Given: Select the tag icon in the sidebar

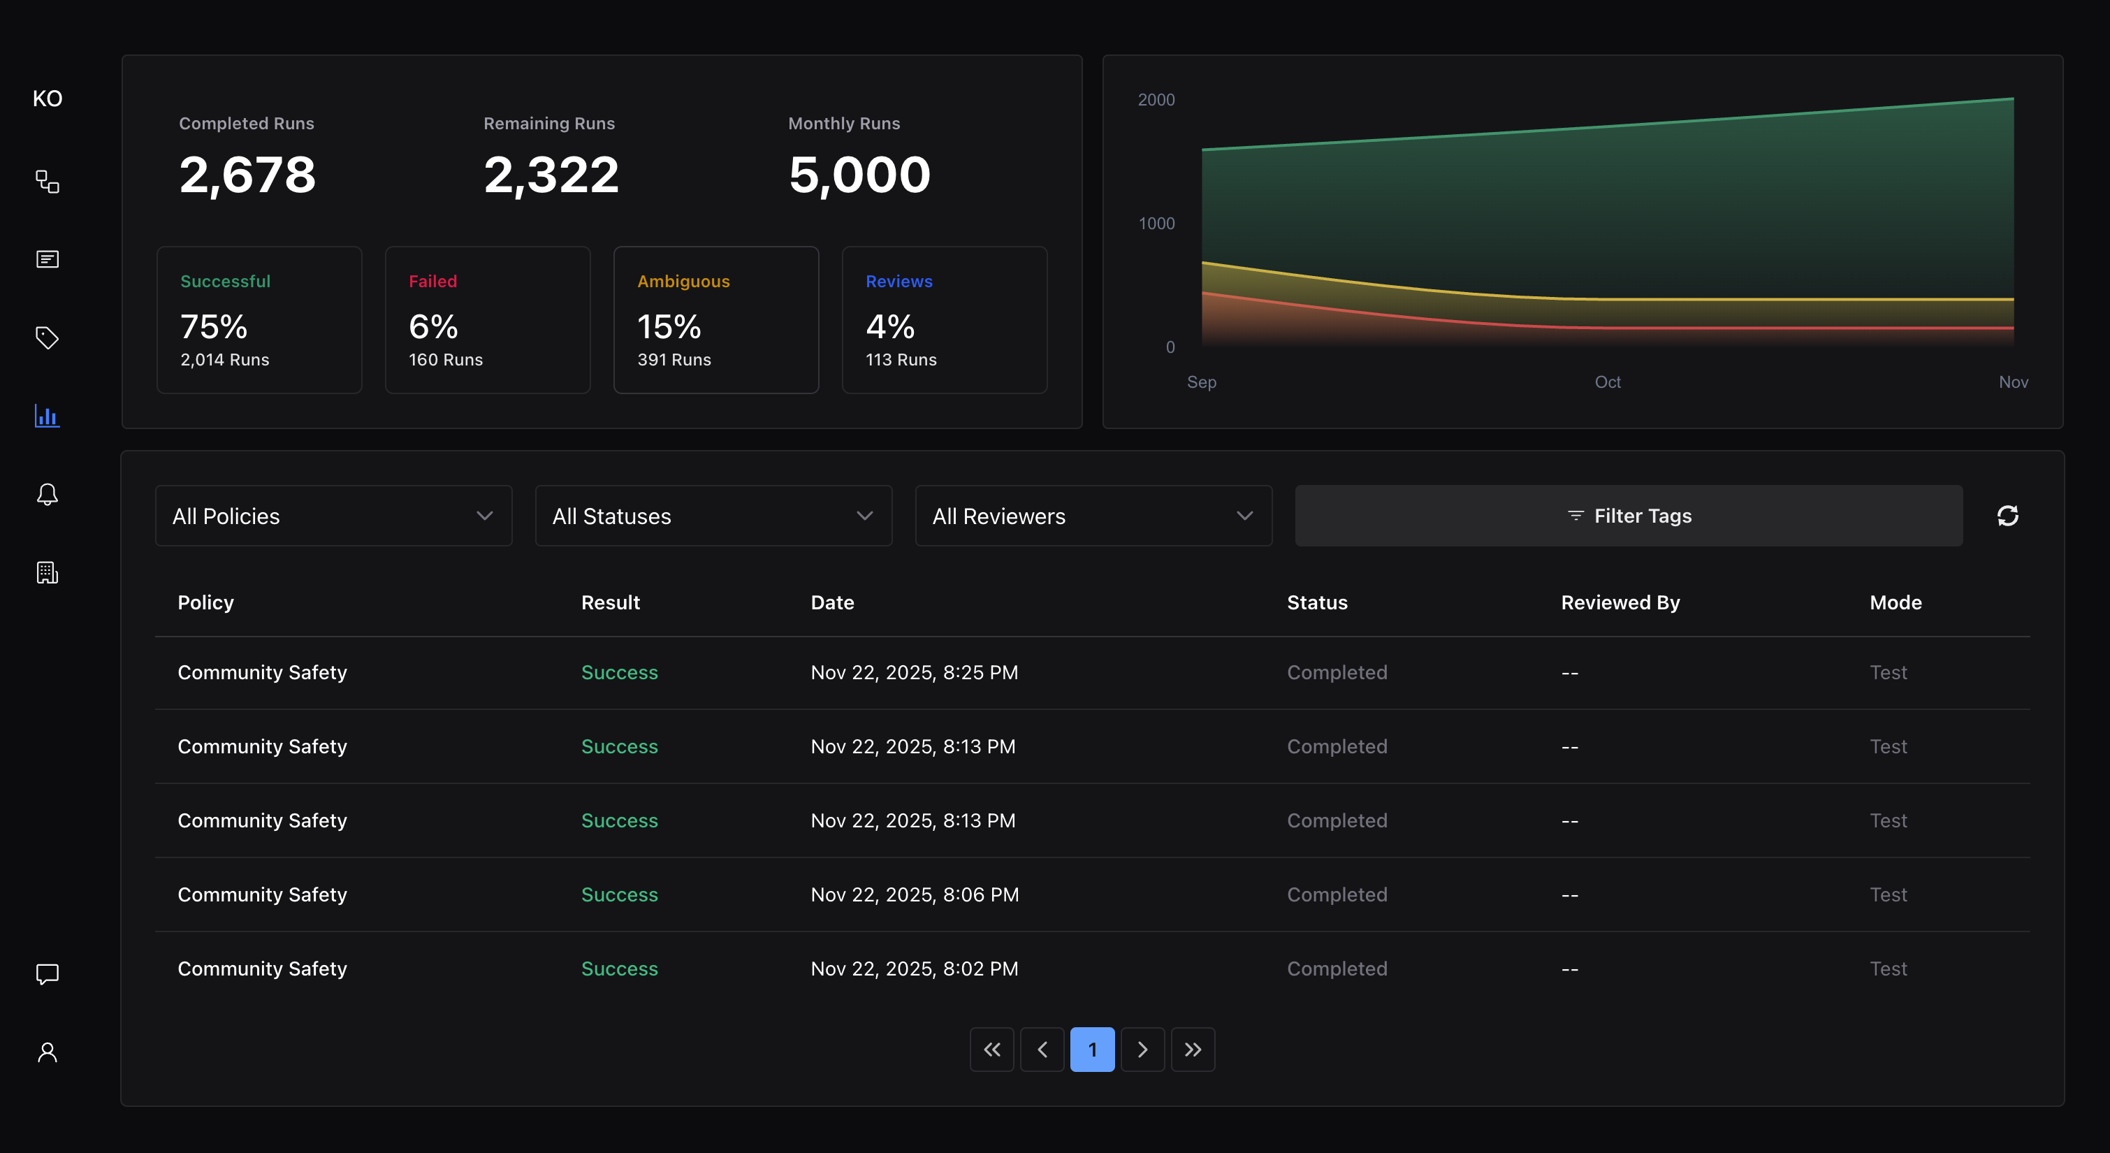Looking at the screenshot, I should pos(47,337).
